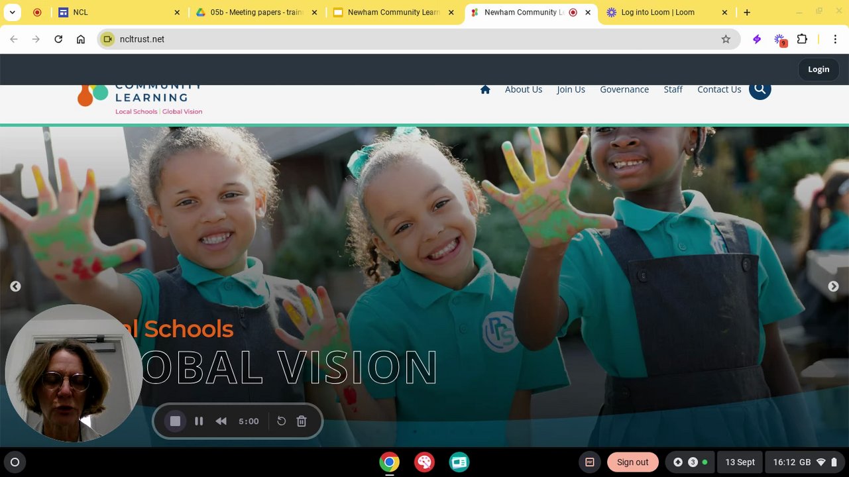Close the 05b - Meeting papers tab
The image size is (849, 477).
pos(314,13)
